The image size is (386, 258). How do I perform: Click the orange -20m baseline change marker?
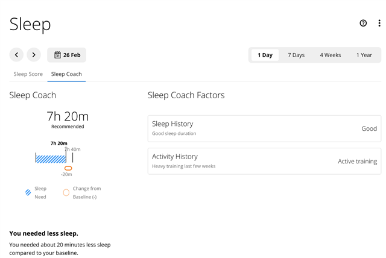click(68, 168)
